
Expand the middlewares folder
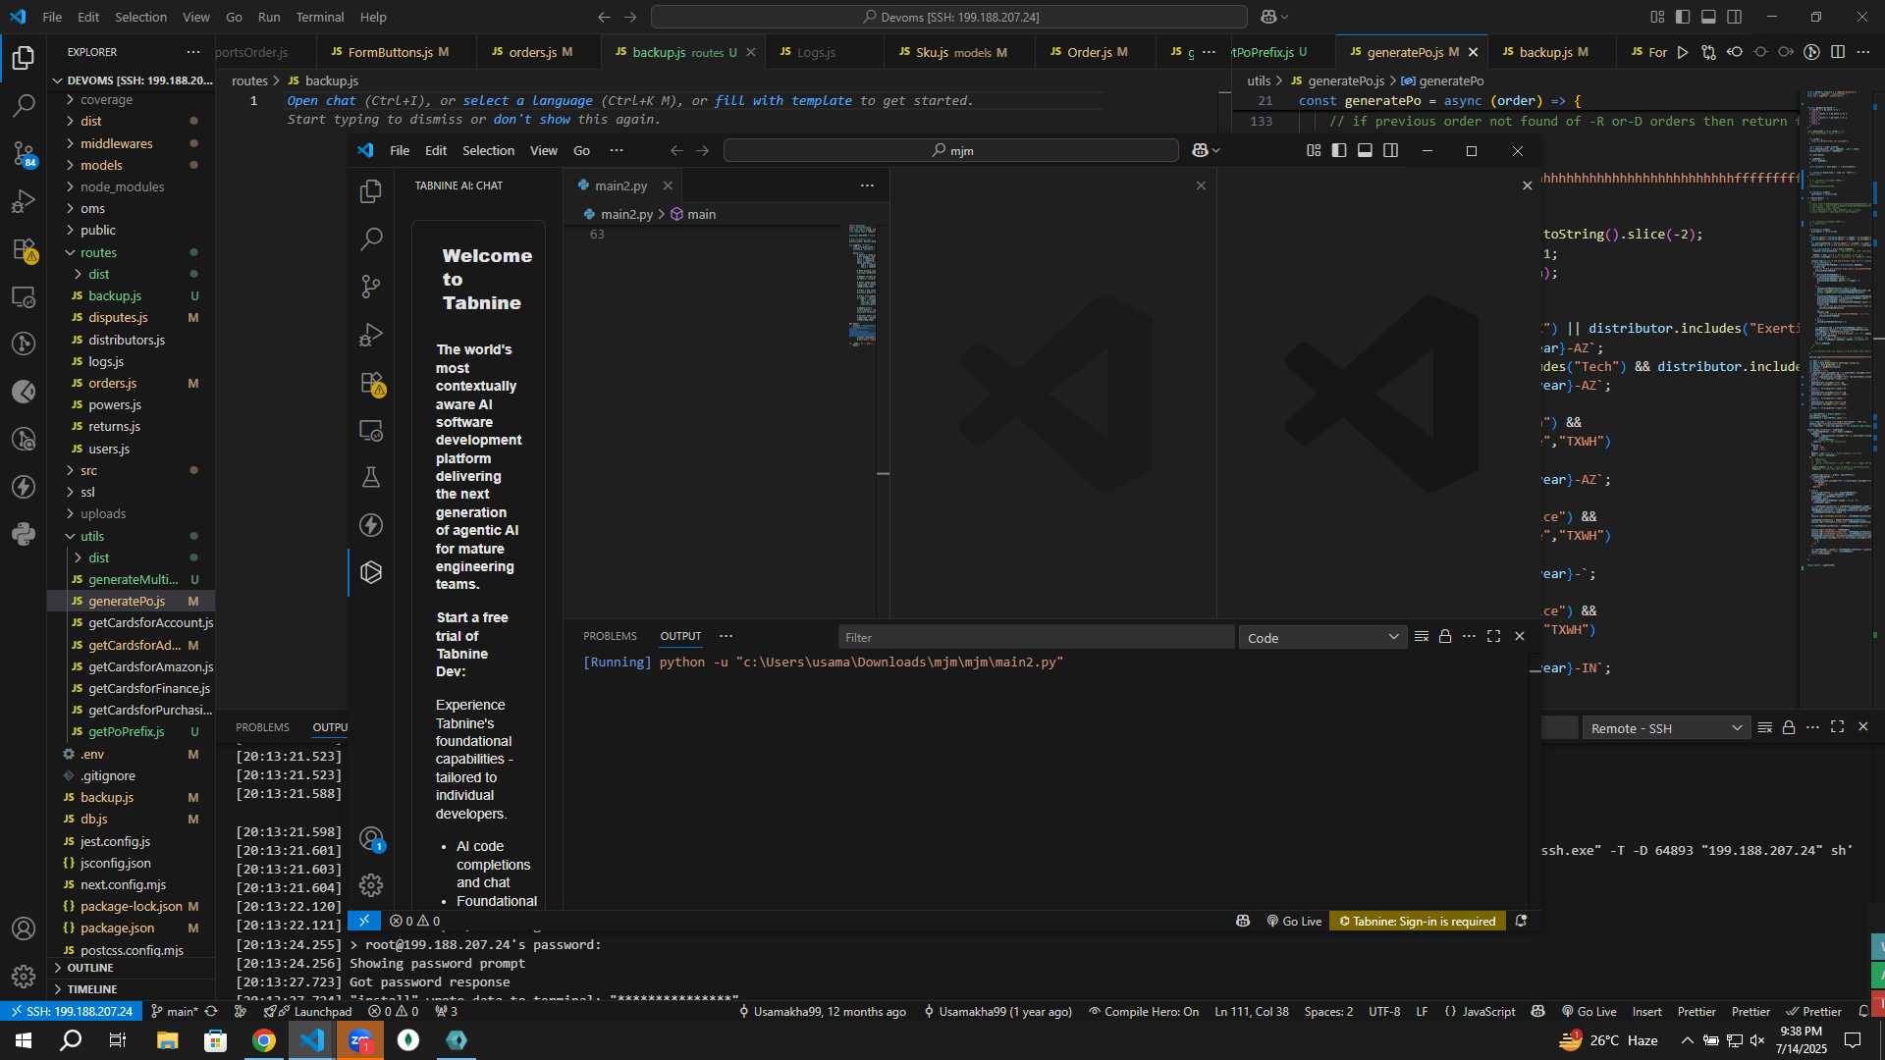point(132,143)
